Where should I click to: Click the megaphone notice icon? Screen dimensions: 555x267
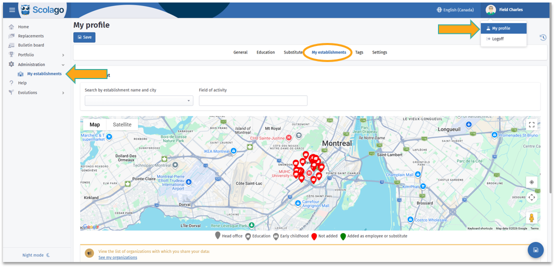pyautogui.click(x=89, y=253)
